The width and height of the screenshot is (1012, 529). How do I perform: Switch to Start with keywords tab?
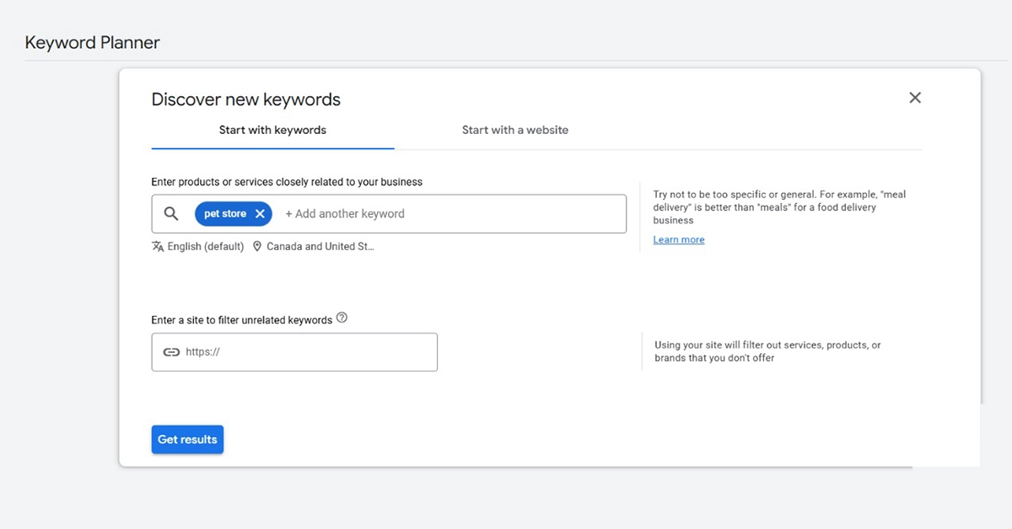[x=272, y=131]
